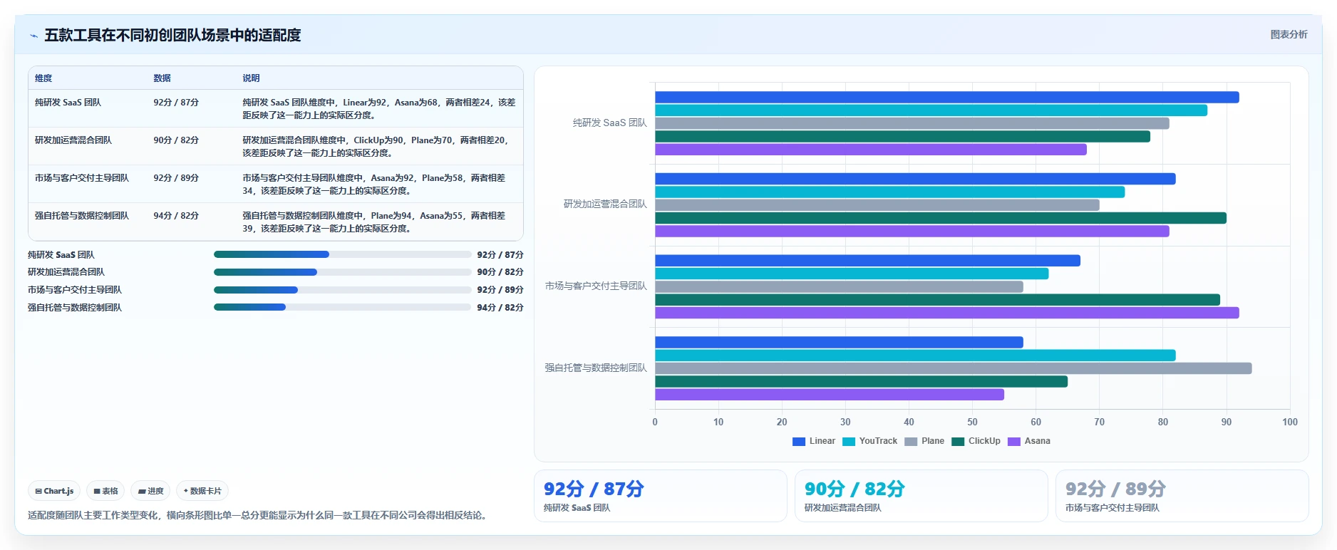Screen dimensions: 1337x550
Task: Click the 进度 tag
Action: [x=150, y=491]
